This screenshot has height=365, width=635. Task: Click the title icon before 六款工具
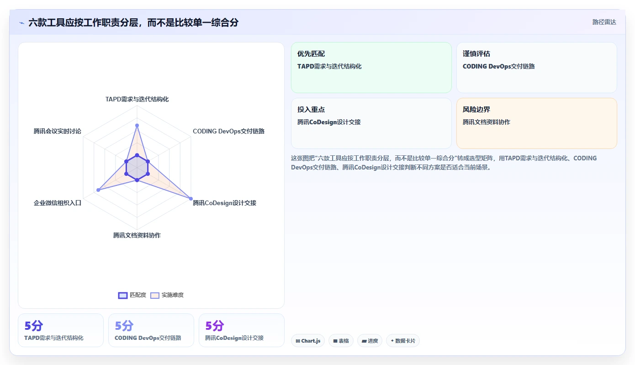(x=21, y=23)
